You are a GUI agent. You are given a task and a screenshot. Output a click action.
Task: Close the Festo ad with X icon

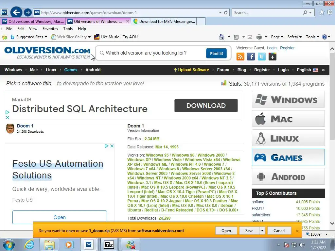click(112, 146)
